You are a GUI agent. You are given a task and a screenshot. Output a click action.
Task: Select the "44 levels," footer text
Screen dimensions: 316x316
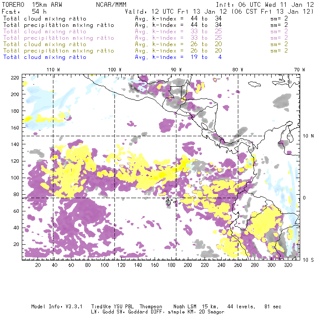click(241, 307)
